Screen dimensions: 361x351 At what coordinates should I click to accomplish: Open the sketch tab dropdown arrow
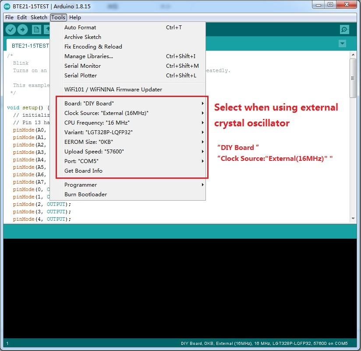(342, 44)
